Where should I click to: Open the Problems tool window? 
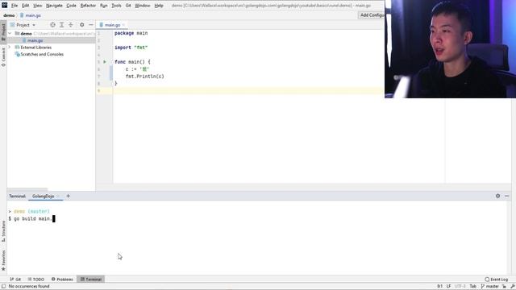[62, 280]
